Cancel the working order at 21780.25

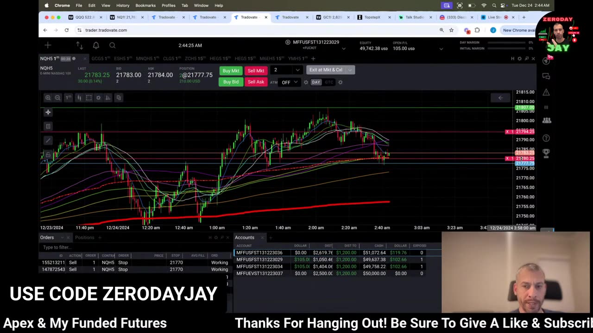click(507, 159)
